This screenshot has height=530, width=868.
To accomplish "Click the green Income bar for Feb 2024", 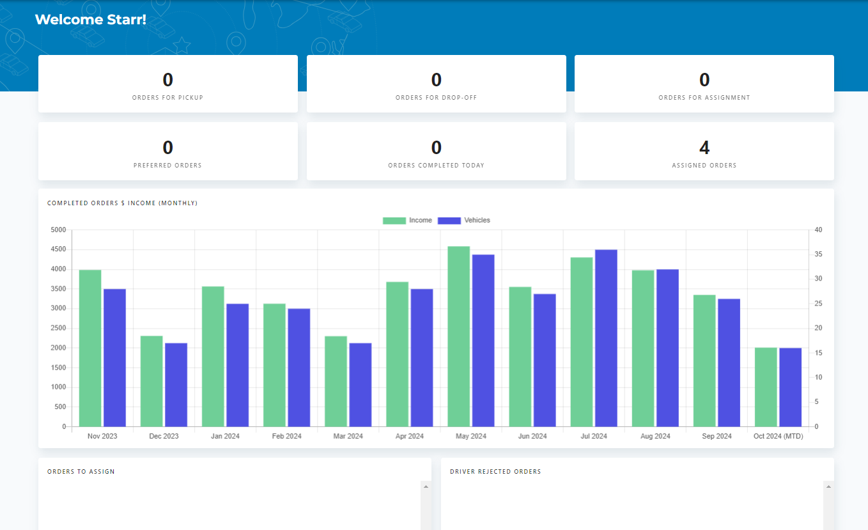I will click(x=274, y=365).
